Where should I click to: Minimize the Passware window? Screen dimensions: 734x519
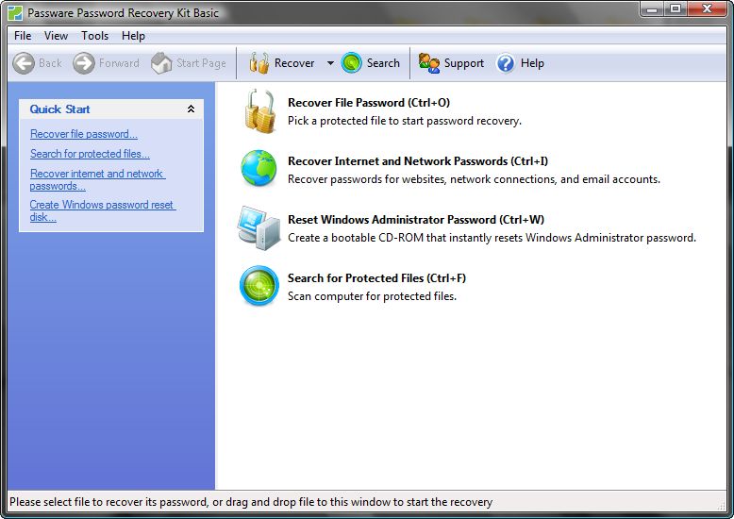pos(652,8)
